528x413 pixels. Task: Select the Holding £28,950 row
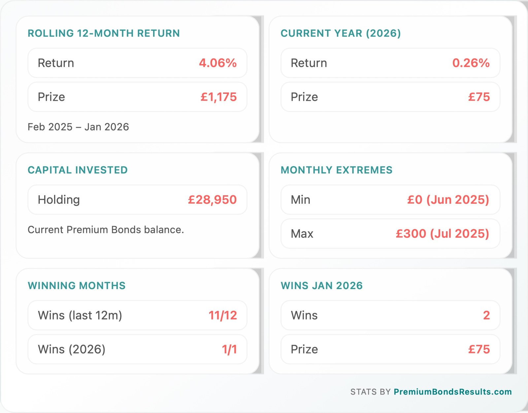pyautogui.click(x=137, y=200)
